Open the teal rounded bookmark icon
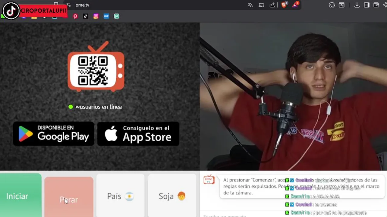This screenshot has width=387, height=217. coord(117,16)
